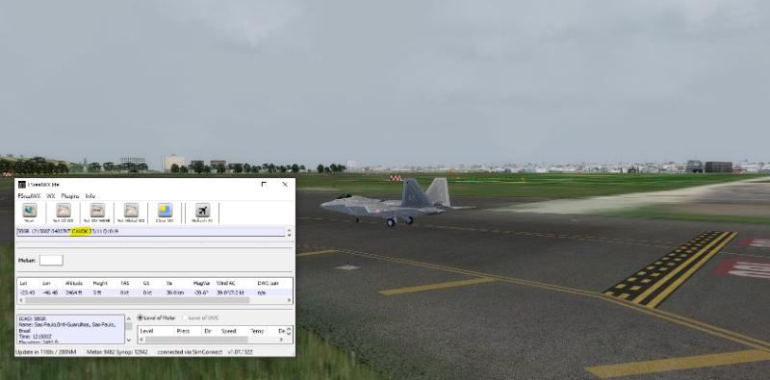This screenshot has width=770, height=380.
Task: Click the Metar input field
Action: [51, 260]
